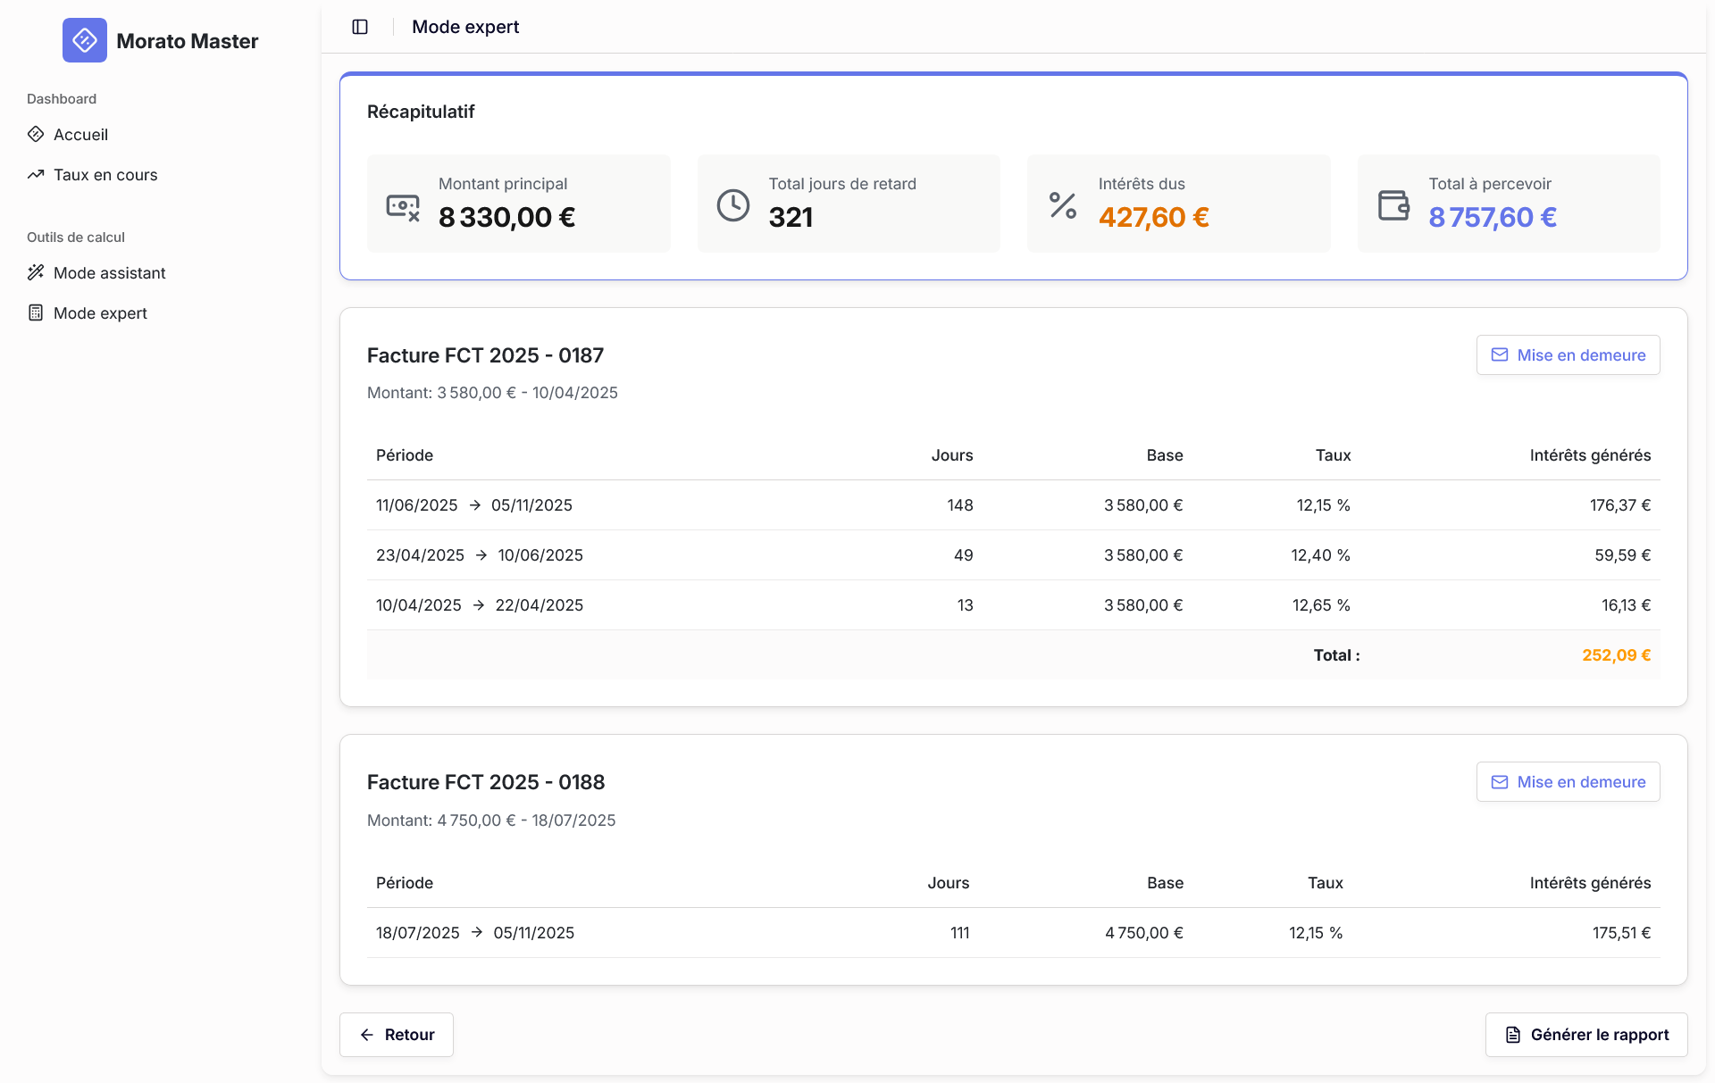Image resolution: width=1715 pixels, height=1083 pixels.
Task: Click the wallet icon for Total à percevoir
Action: pos(1393,205)
